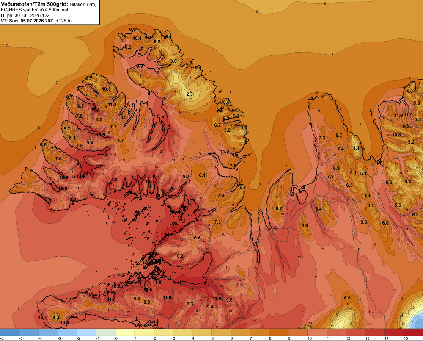423x341 pixels.
Task: Click the temperature value 7.0
Action: click(353, 172)
